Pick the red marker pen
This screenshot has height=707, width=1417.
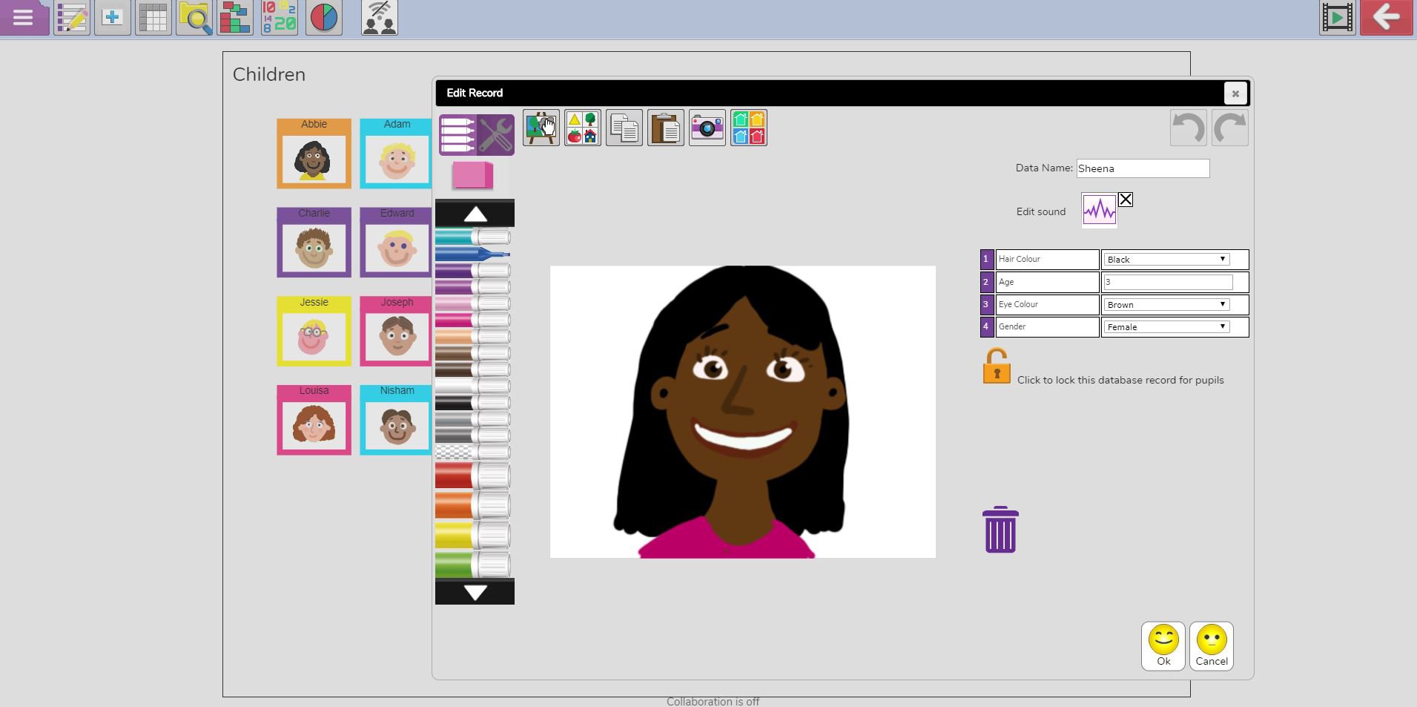click(472, 476)
